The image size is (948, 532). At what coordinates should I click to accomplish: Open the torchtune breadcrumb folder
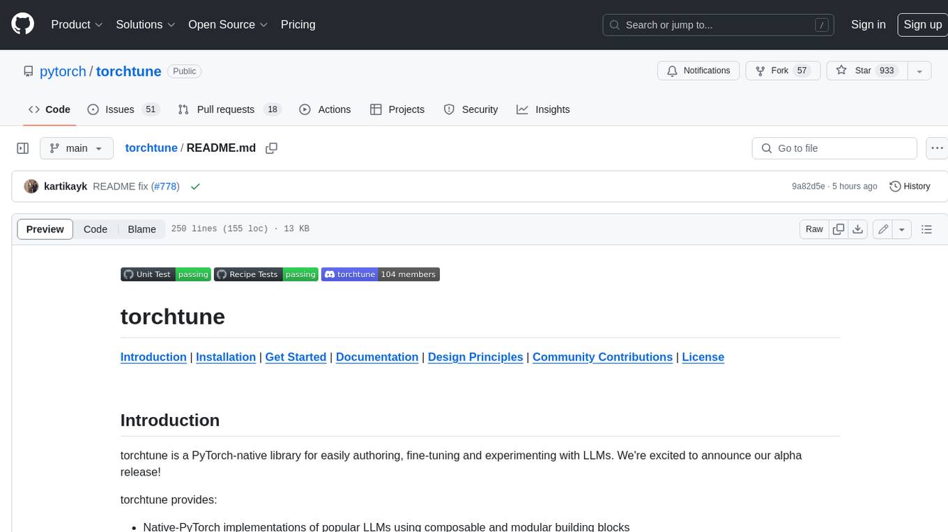click(151, 148)
